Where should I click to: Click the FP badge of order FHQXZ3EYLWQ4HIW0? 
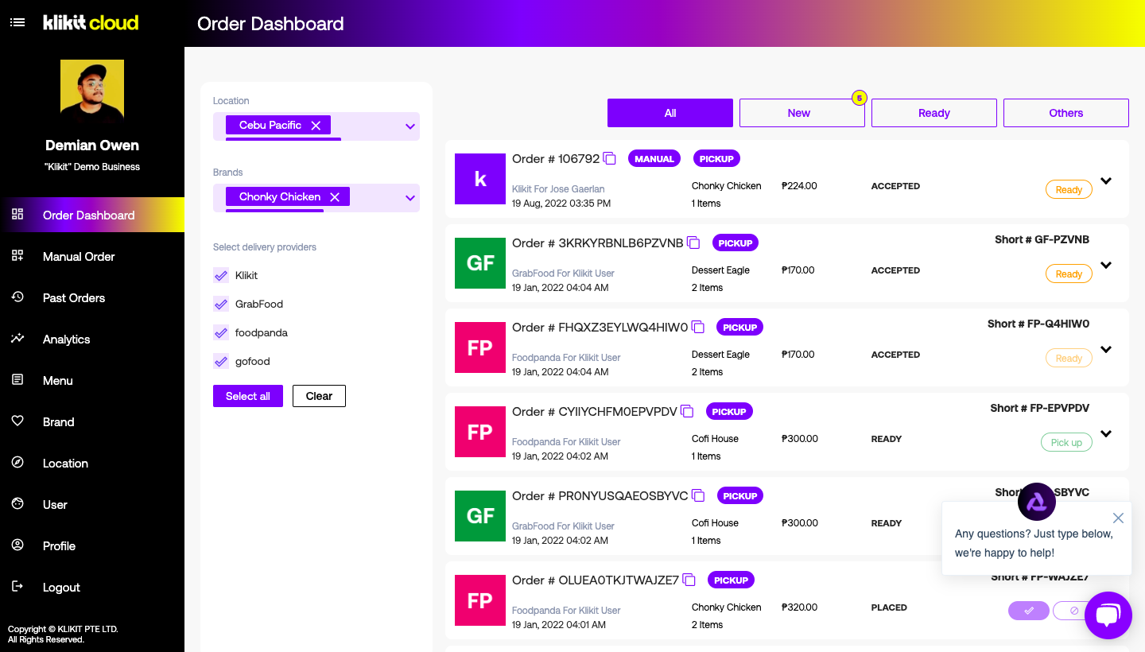coord(480,347)
